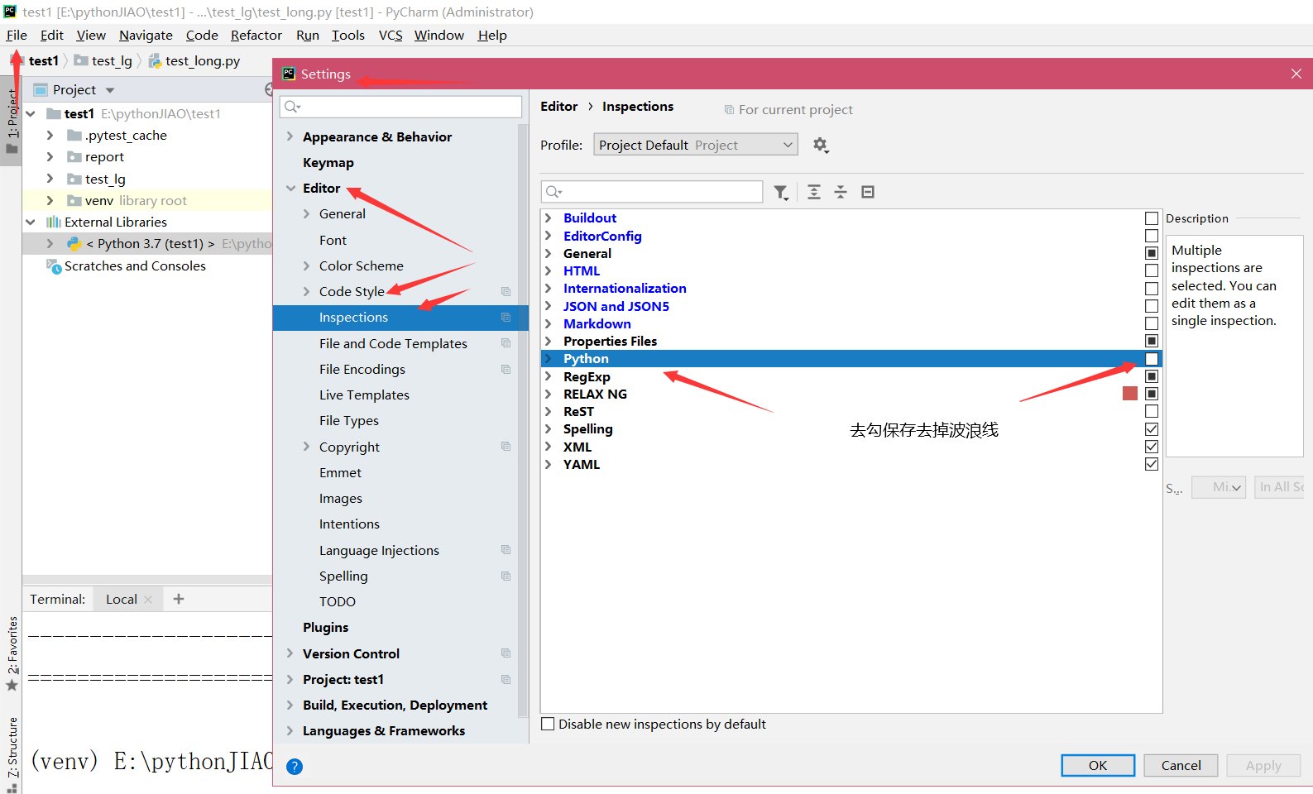Expand the report folder in project tree

click(x=50, y=157)
